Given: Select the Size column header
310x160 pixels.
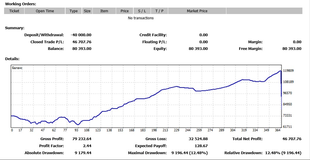Looking at the screenshot, I should pyautogui.click(x=87, y=11).
